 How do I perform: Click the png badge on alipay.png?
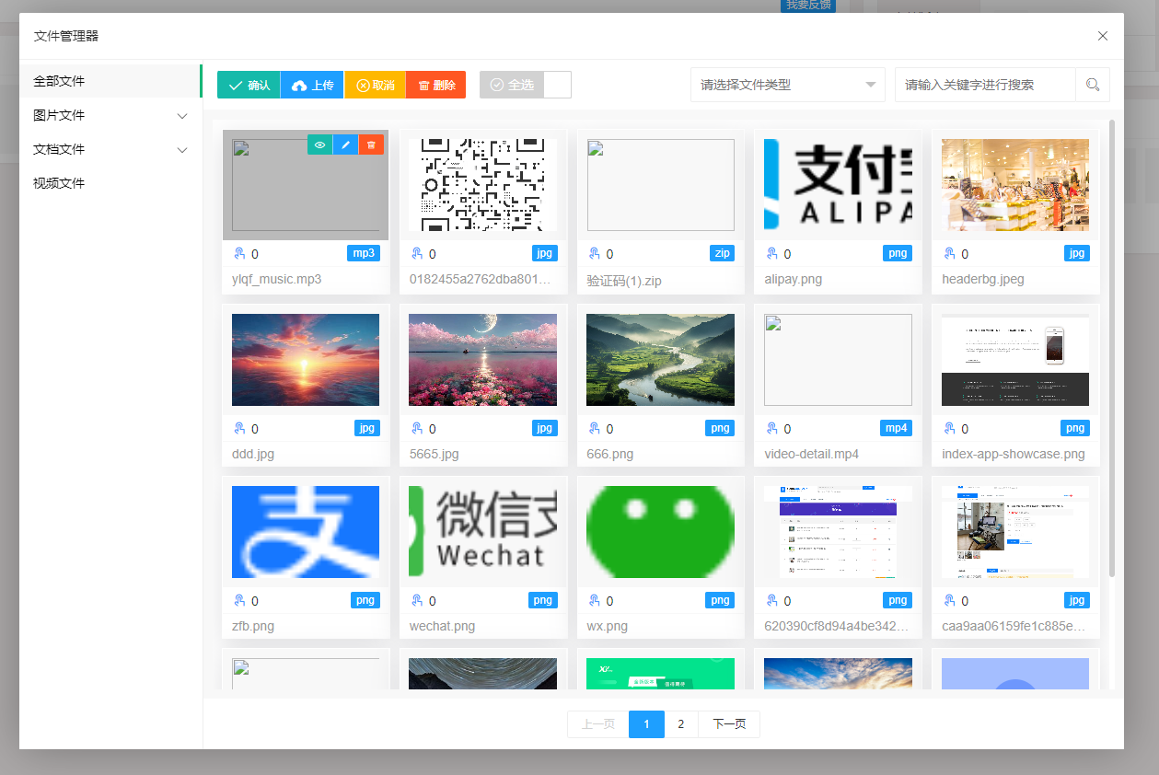[898, 253]
